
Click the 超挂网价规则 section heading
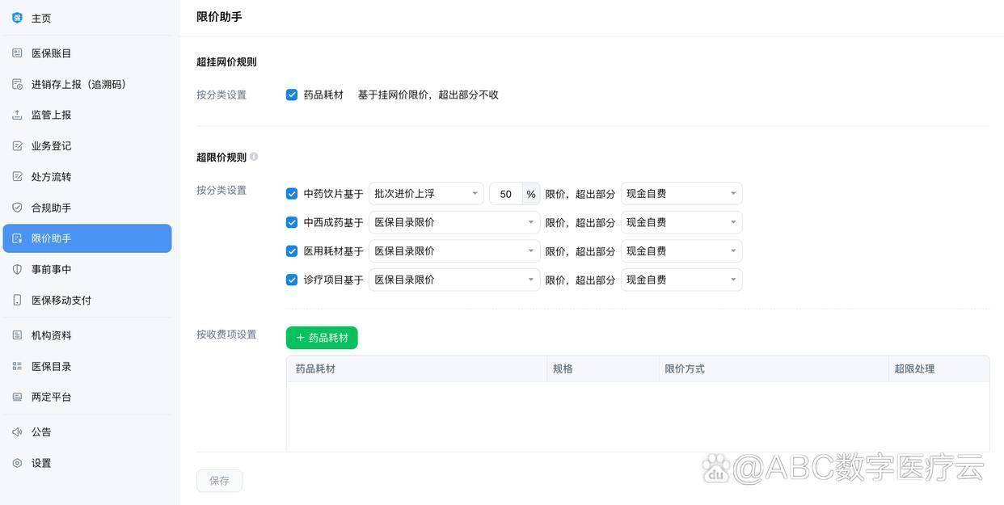[x=226, y=61]
